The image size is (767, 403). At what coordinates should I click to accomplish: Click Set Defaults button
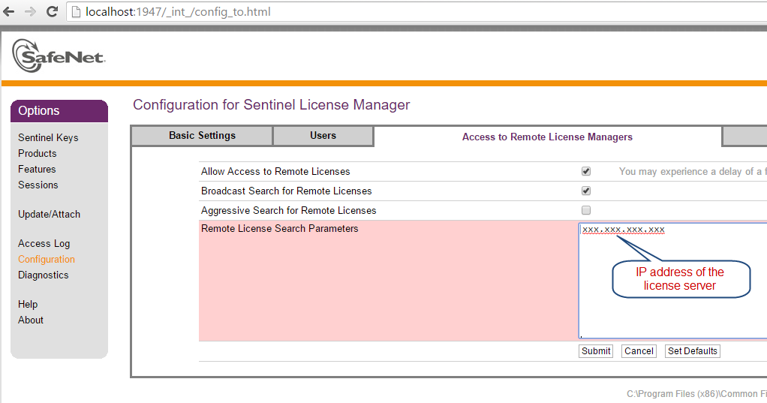click(x=692, y=351)
